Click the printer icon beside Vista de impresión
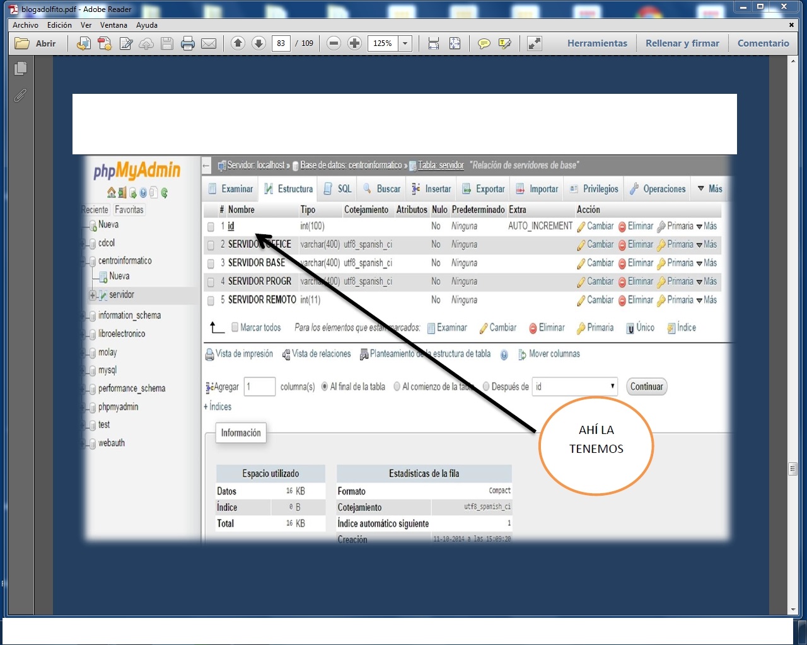This screenshot has width=807, height=645. tap(209, 355)
